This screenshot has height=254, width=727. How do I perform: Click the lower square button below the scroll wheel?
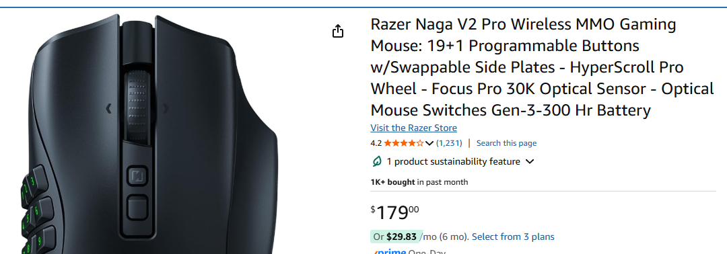[137, 207]
